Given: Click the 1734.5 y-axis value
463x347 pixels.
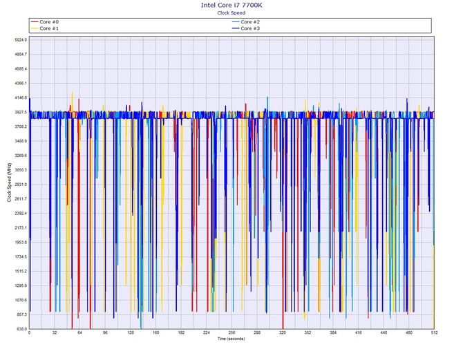Looking at the screenshot, I should 21,257.
